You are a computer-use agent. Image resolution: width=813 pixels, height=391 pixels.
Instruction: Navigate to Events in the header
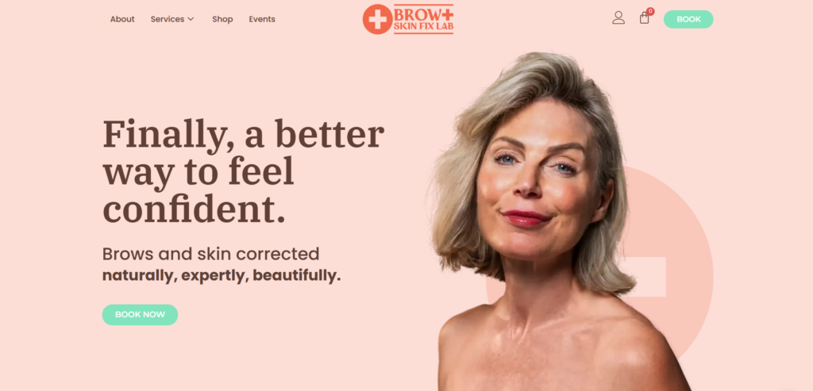click(x=262, y=19)
